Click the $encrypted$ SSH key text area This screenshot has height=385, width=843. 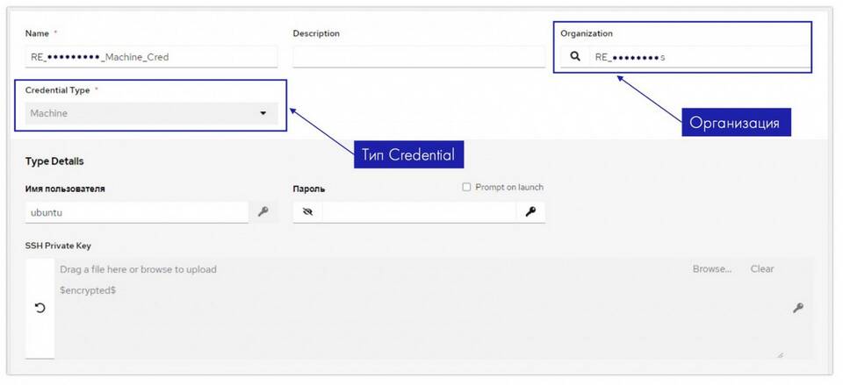pyautogui.click(x=420, y=308)
